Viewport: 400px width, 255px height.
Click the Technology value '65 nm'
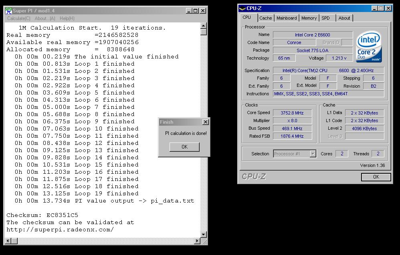(x=284, y=58)
